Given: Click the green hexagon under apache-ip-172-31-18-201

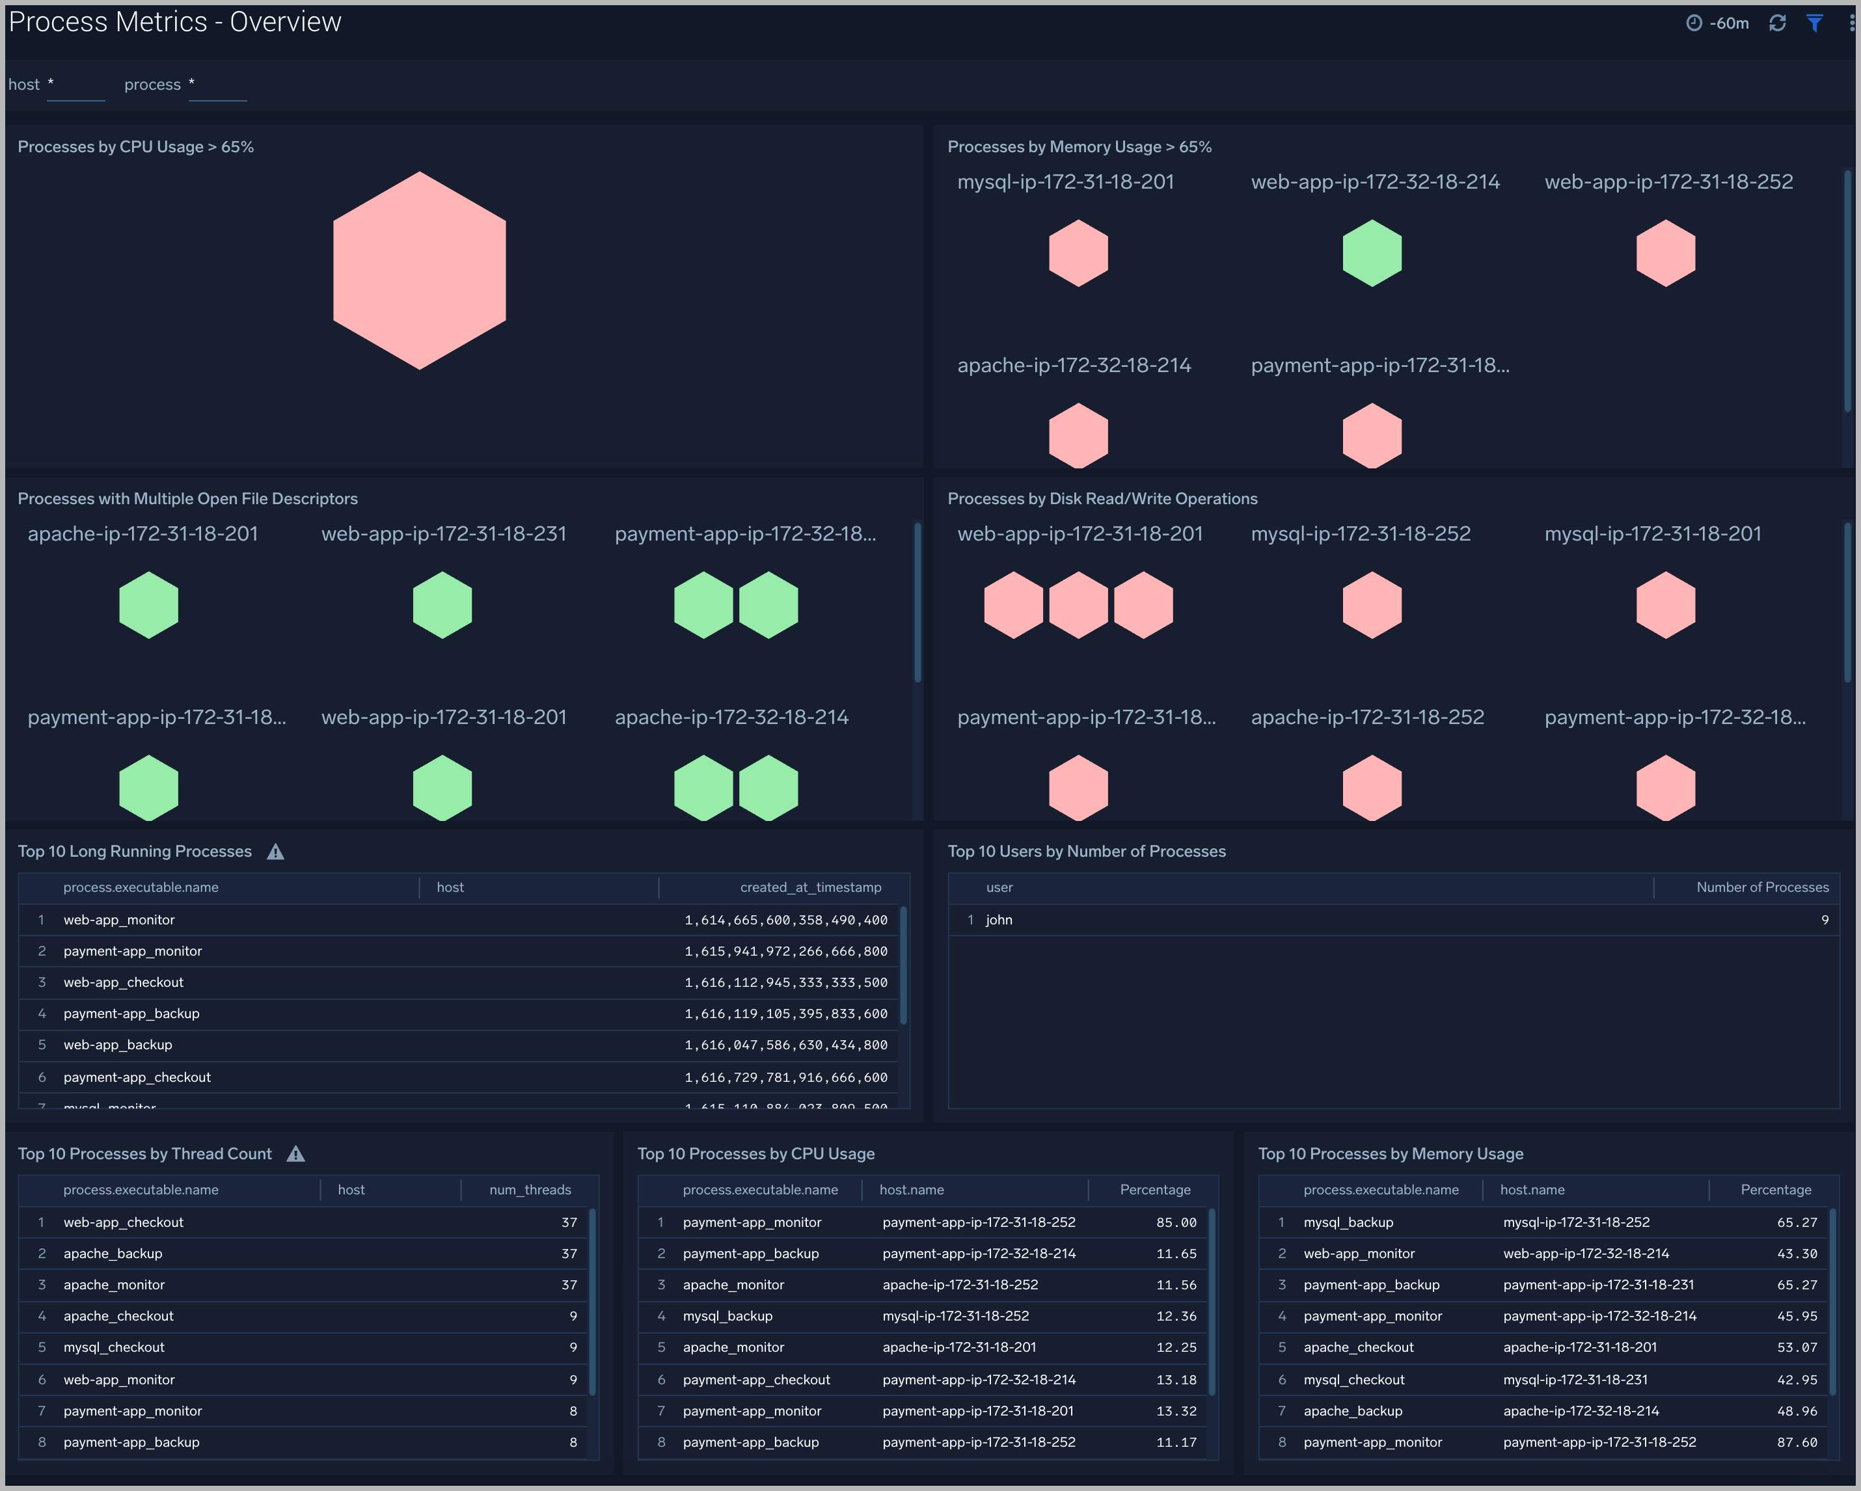Looking at the screenshot, I should click(x=148, y=604).
